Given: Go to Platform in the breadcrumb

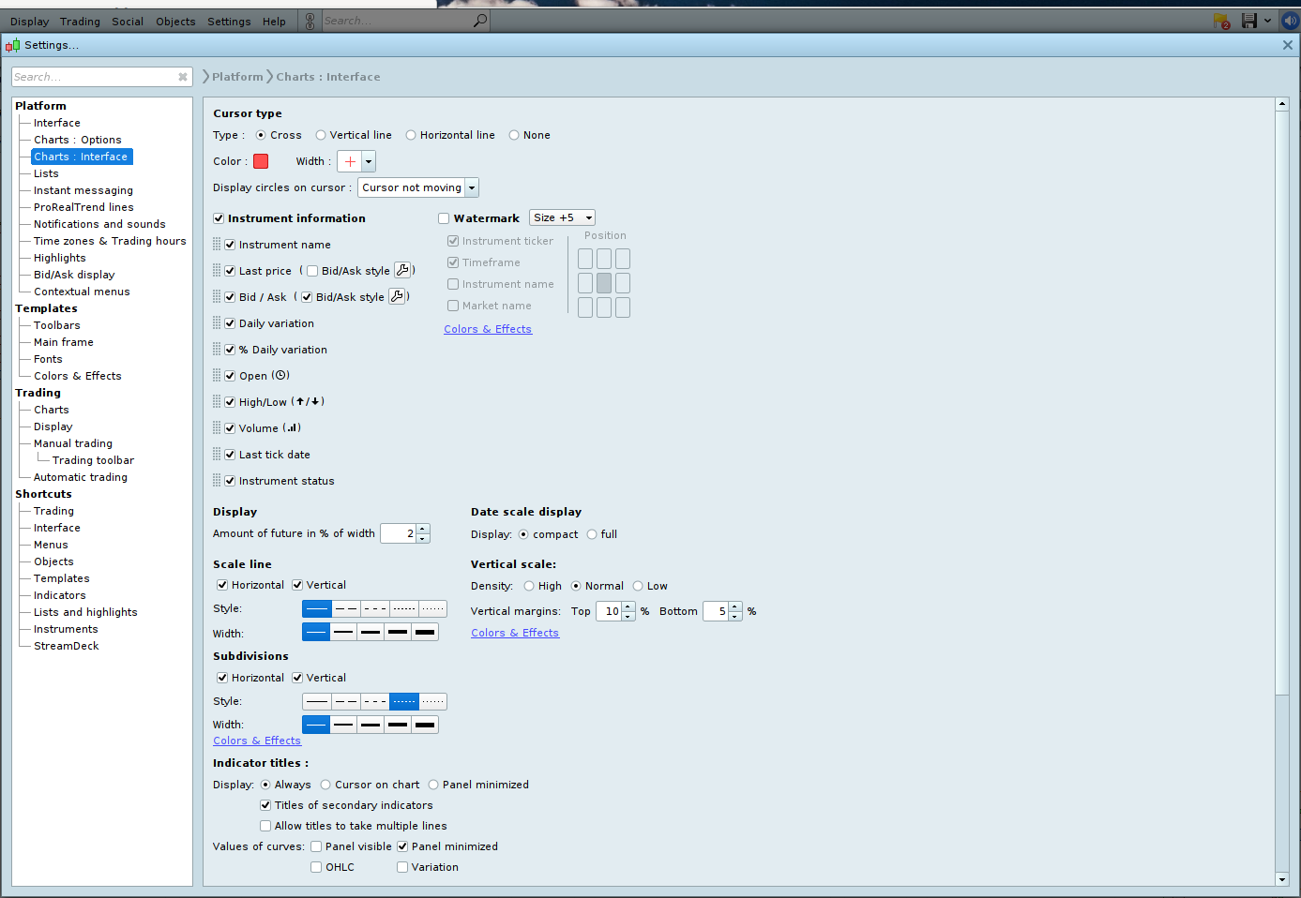Looking at the screenshot, I should [x=237, y=77].
